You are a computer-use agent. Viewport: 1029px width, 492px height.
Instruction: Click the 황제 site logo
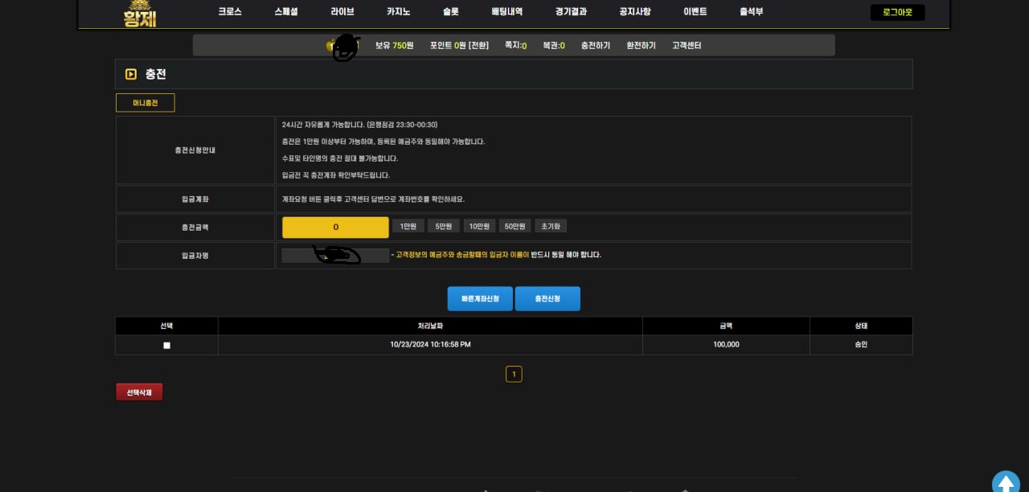point(141,14)
